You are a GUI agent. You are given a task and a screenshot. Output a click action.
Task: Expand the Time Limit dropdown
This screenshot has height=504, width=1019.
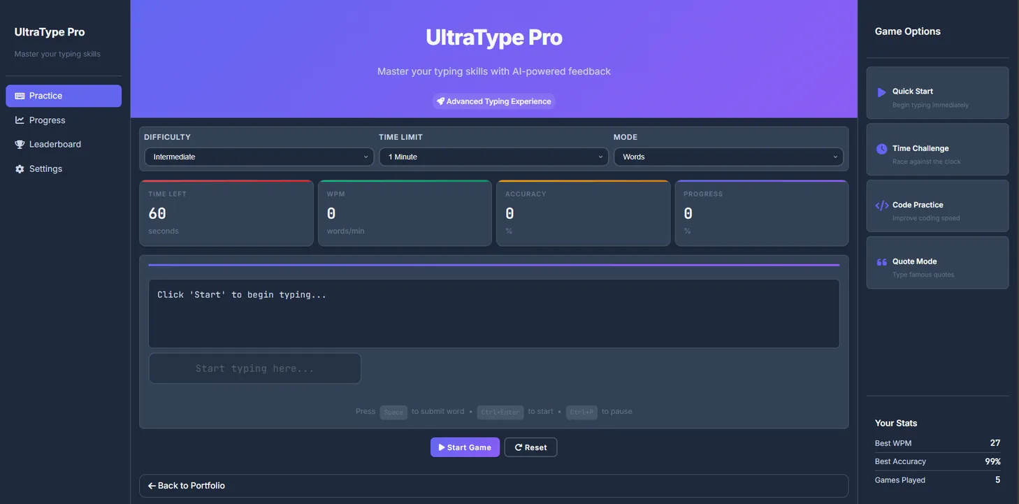tap(493, 157)
